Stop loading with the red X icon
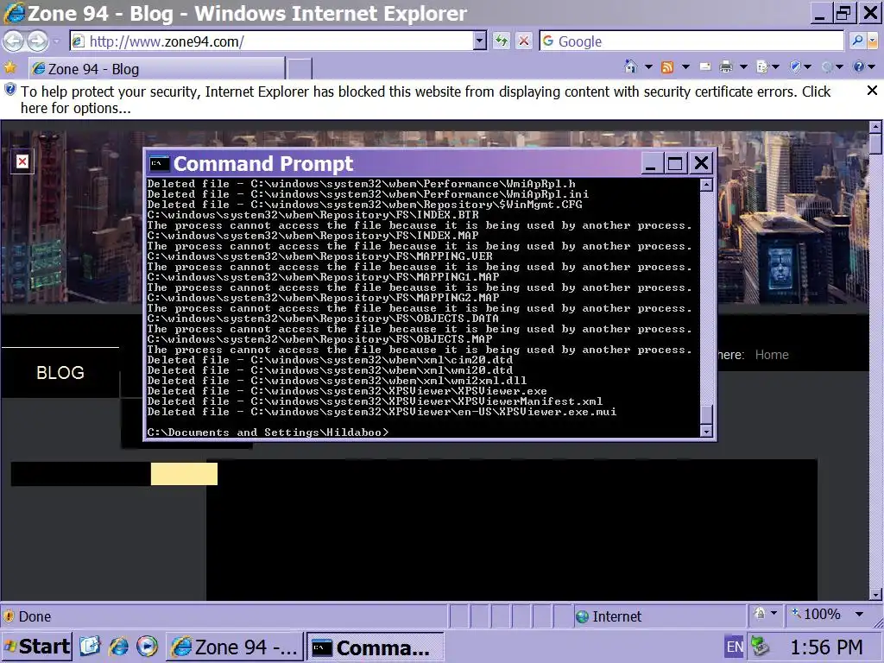 524,41
